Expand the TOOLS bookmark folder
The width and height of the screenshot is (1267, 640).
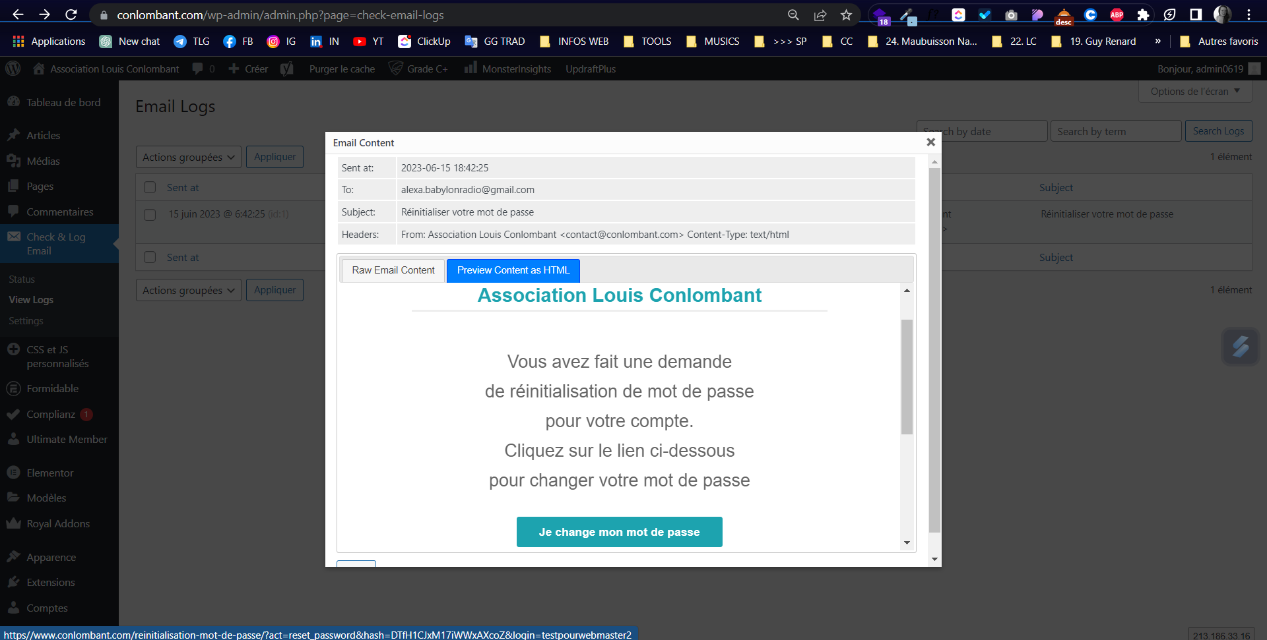[x=647, y=41]
